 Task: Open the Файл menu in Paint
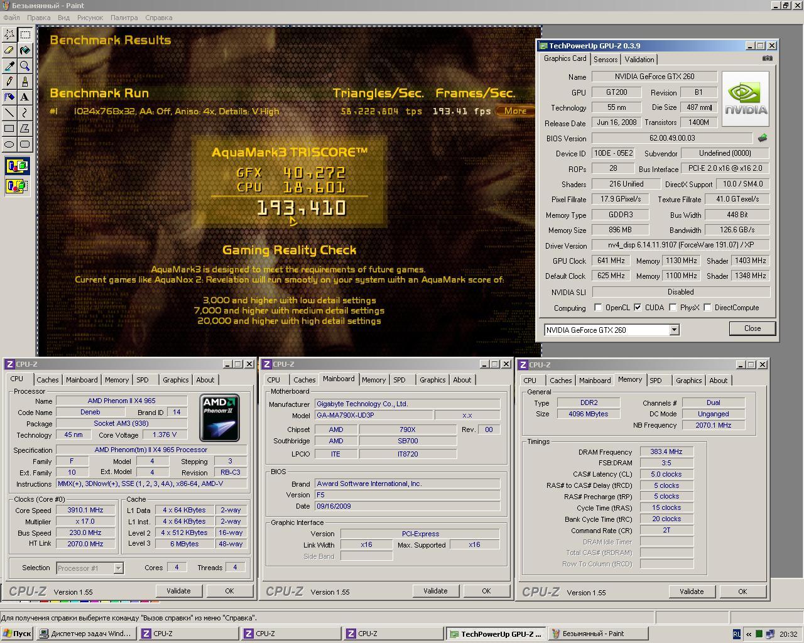click(11, 18)
